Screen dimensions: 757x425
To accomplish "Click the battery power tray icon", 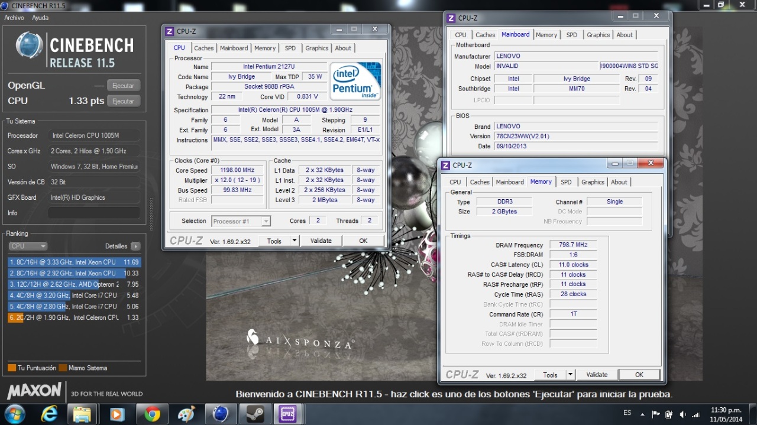I will tap(669, 414).
